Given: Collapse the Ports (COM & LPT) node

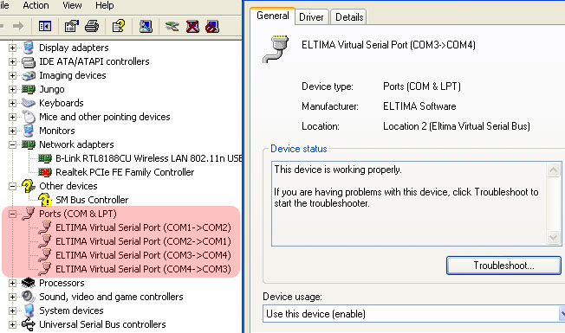Looking at the screenshot, I should 12,214.
